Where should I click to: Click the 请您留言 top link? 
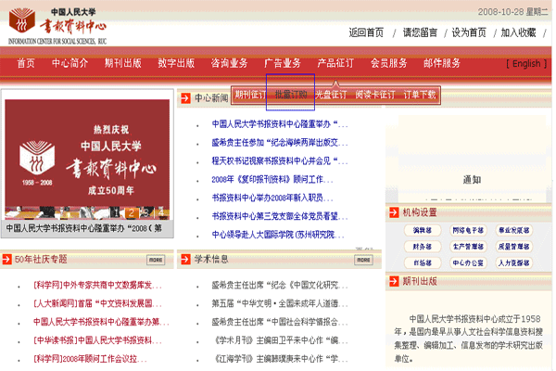[x=420, y=32]
